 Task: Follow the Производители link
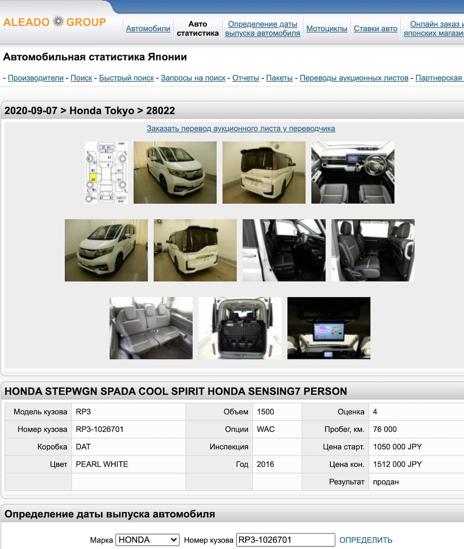[x=36, y=78]
